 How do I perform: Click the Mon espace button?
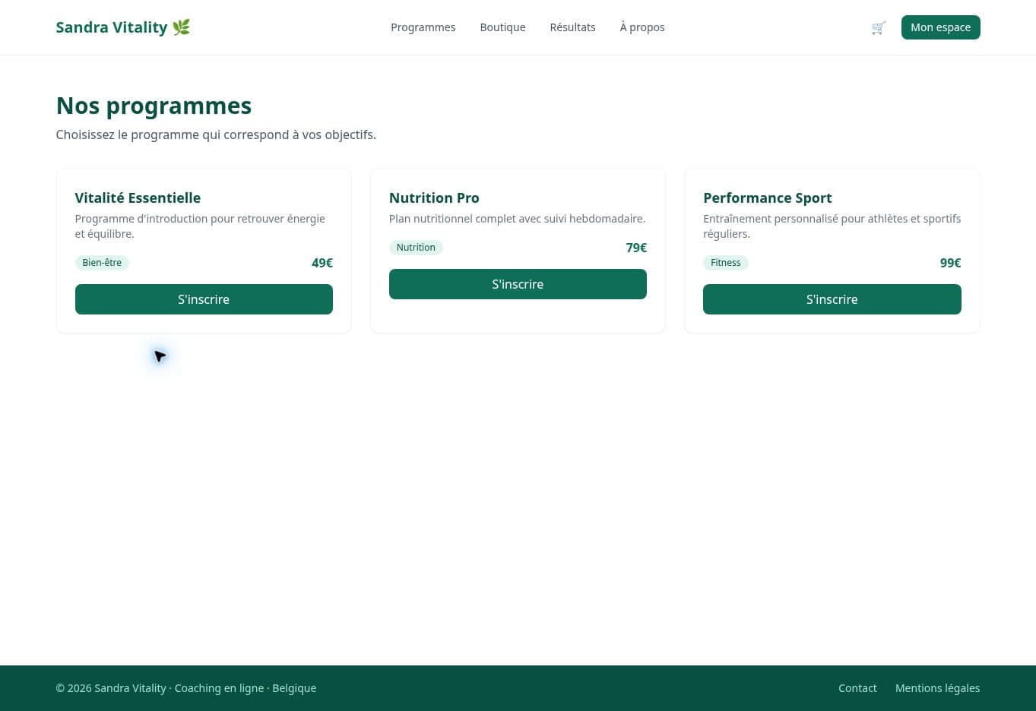(940, 27)
